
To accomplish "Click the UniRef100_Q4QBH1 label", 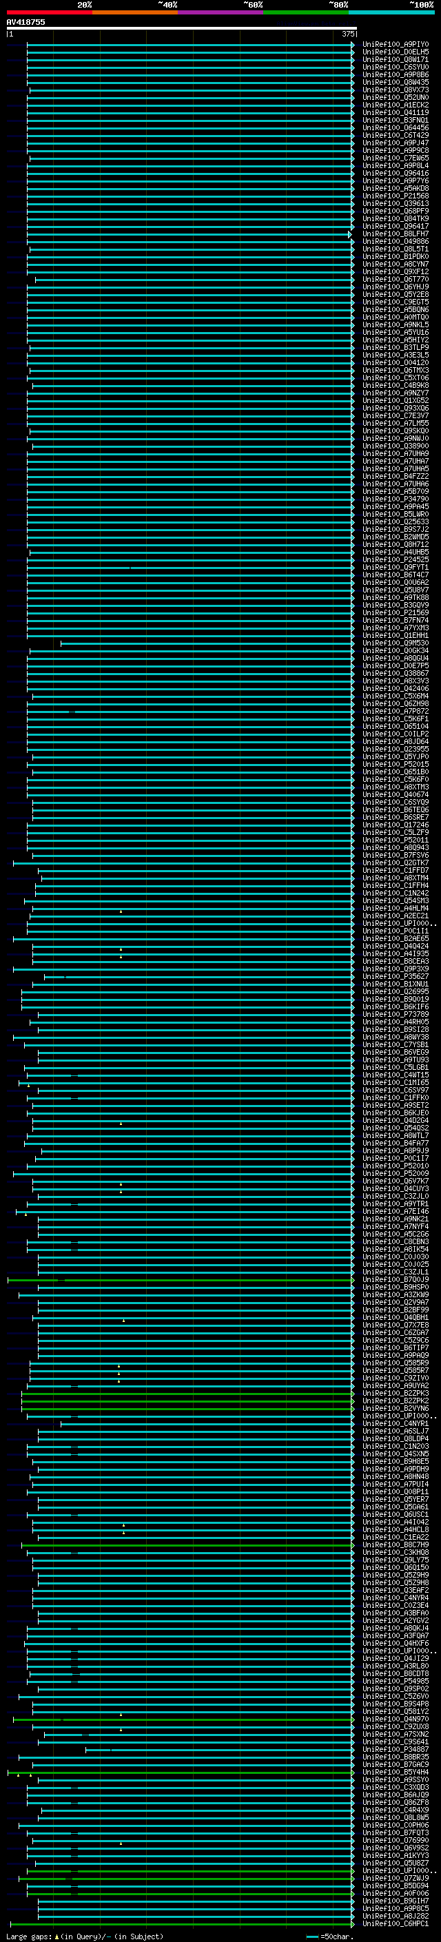I will pyautogui.click(x=395, y=1317).
